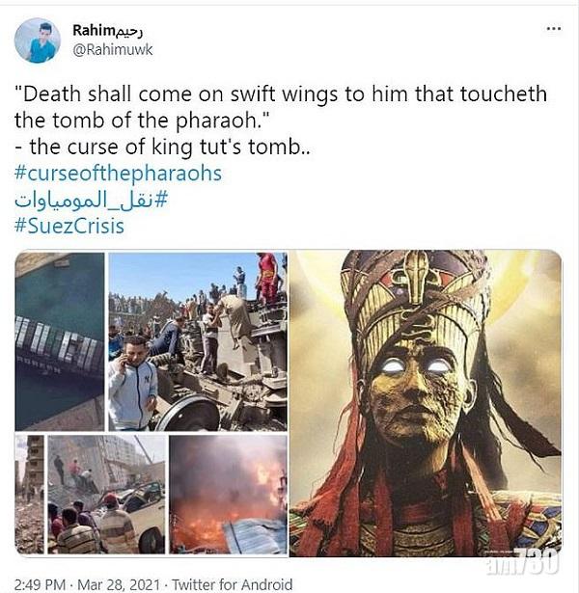Viewport: 579px width, 593px height.
Task: Select the "curse of king tut's tomb" line
Action: tap(162, 147)
